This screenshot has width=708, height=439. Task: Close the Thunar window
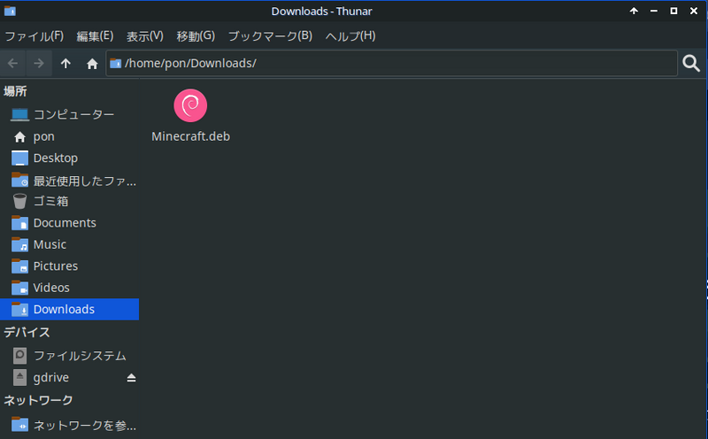[694, 11]
